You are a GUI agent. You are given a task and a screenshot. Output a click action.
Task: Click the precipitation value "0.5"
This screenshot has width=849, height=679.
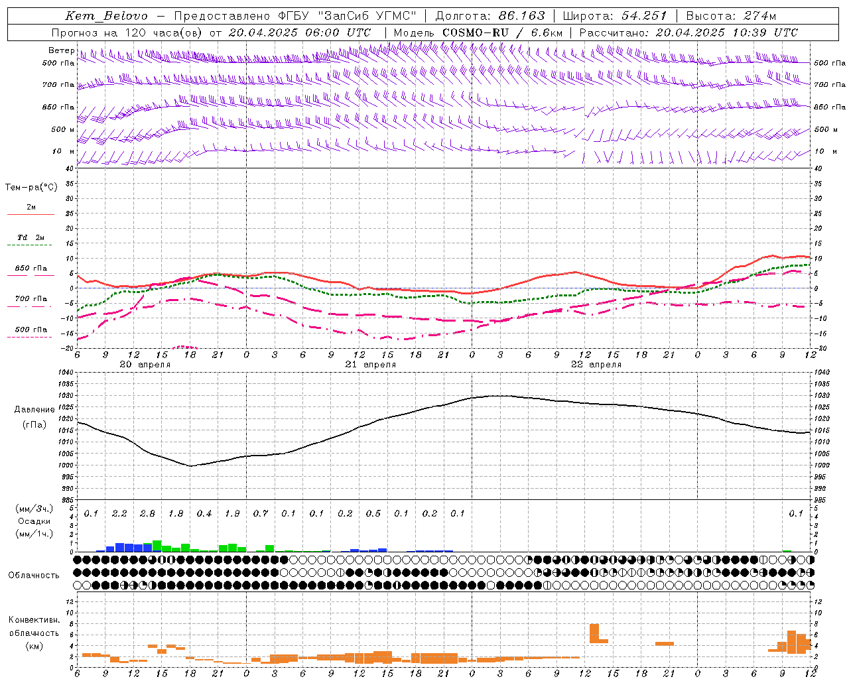(x=373, y=514)
